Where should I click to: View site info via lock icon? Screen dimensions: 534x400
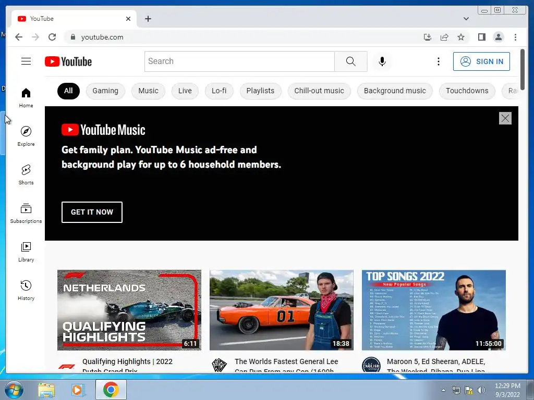click(x=72, y=37)
